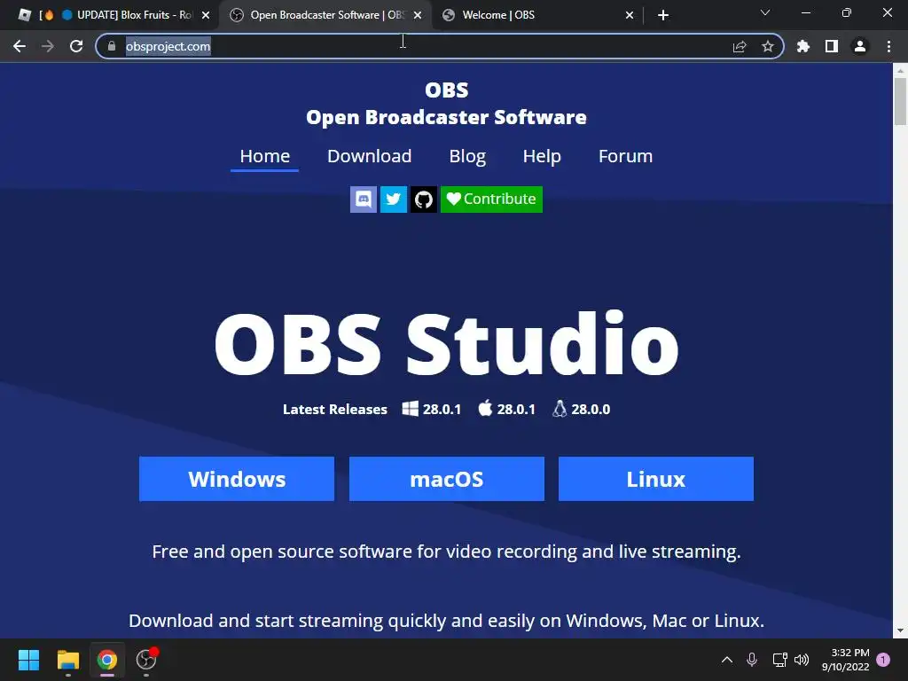This screenshot has height=681, width=908.
Task: Click the green Contribute button
Action: coord(491,200)
